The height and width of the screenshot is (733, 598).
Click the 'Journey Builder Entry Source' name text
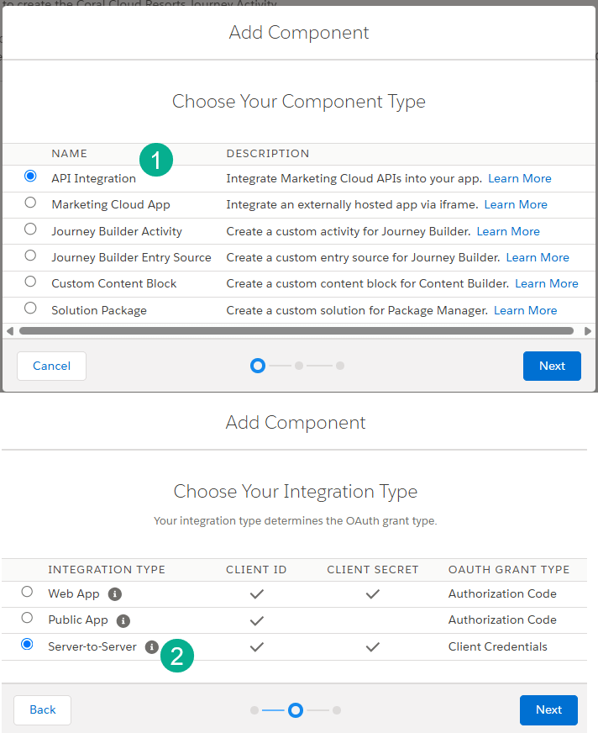(x=131, y=257)
